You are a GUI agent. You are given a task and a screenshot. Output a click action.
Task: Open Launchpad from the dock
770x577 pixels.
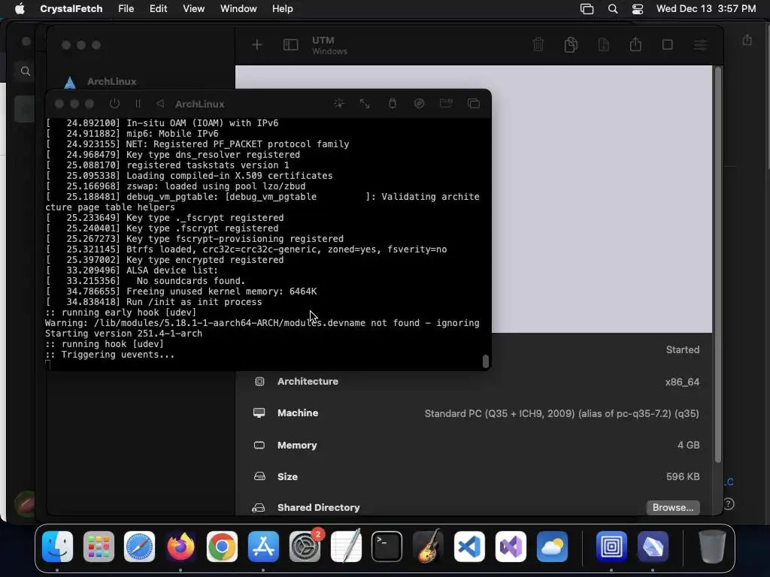click(99, 546)
